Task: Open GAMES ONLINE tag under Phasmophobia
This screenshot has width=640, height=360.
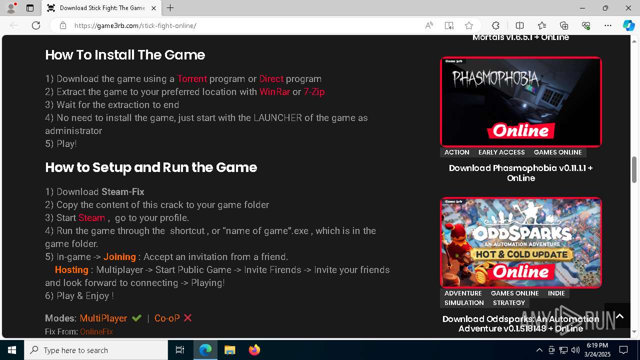Action: click(x=558, y=152)
